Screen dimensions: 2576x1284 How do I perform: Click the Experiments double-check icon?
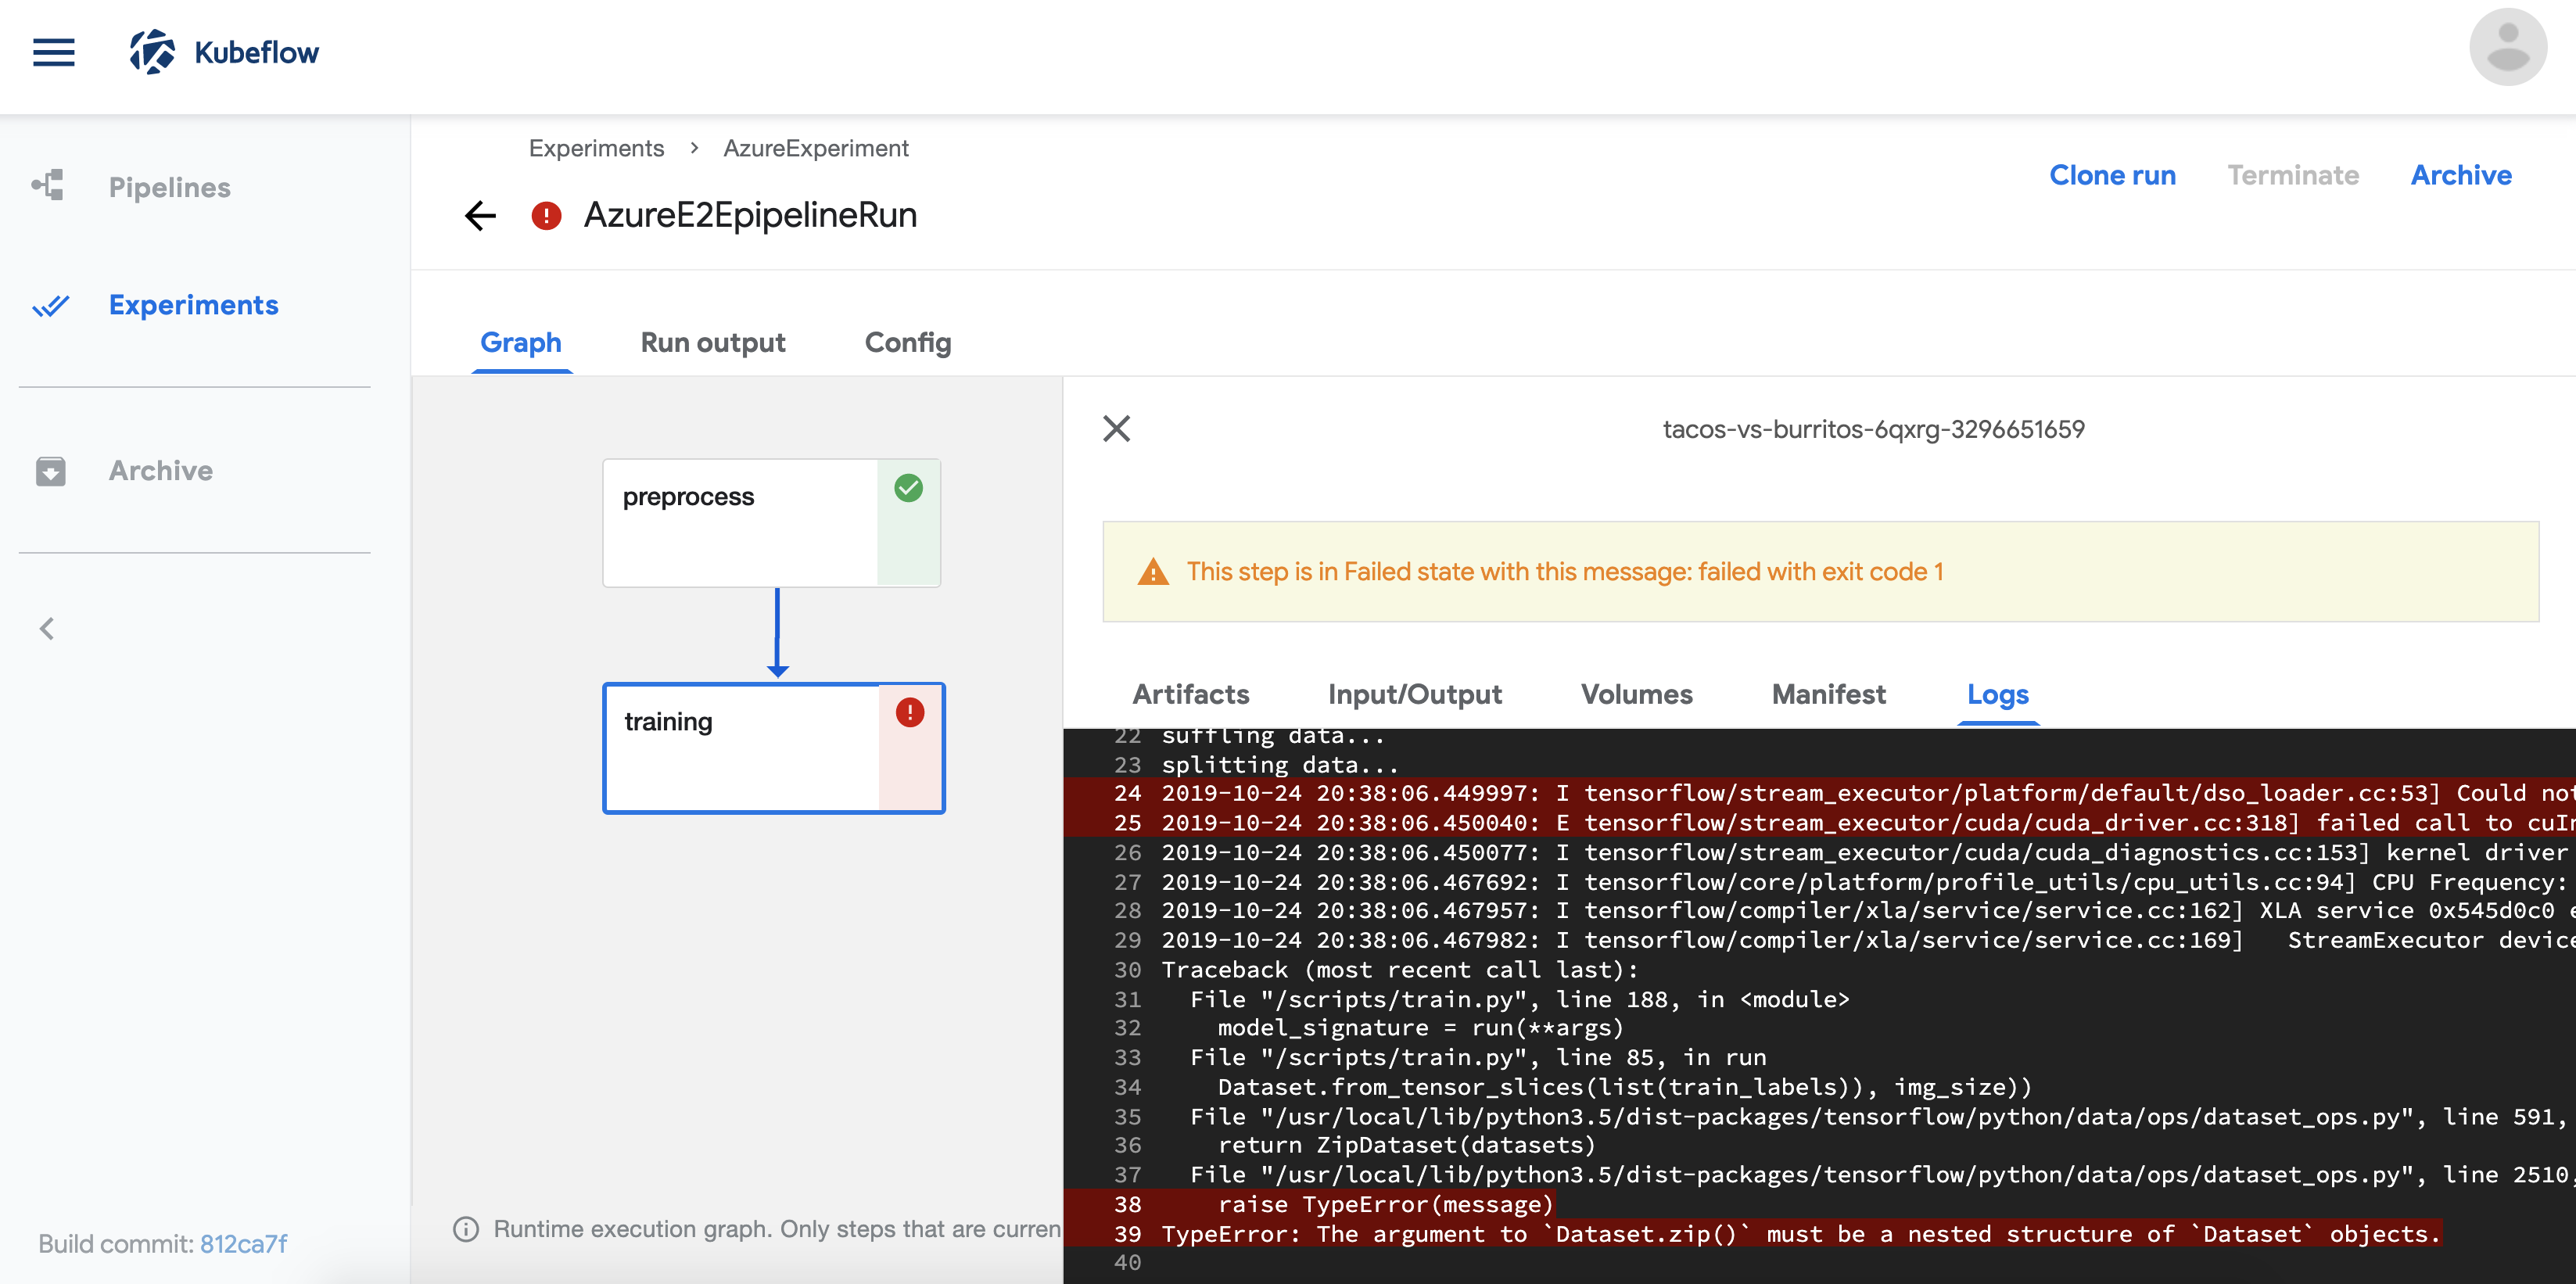50,305
